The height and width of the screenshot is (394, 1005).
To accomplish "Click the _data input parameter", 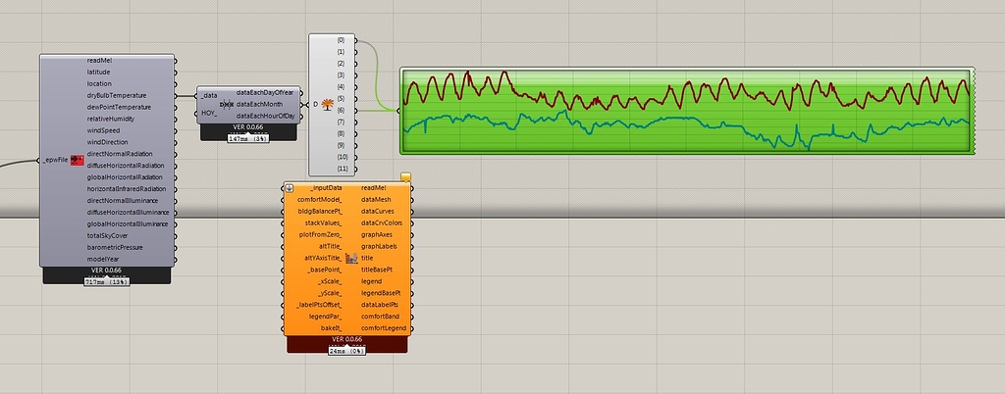I will 209,95.
